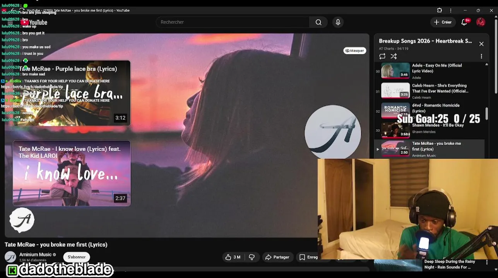Click the Enreg save button
The width and height of the screenshot is (498, 278).
coord(308,257)
